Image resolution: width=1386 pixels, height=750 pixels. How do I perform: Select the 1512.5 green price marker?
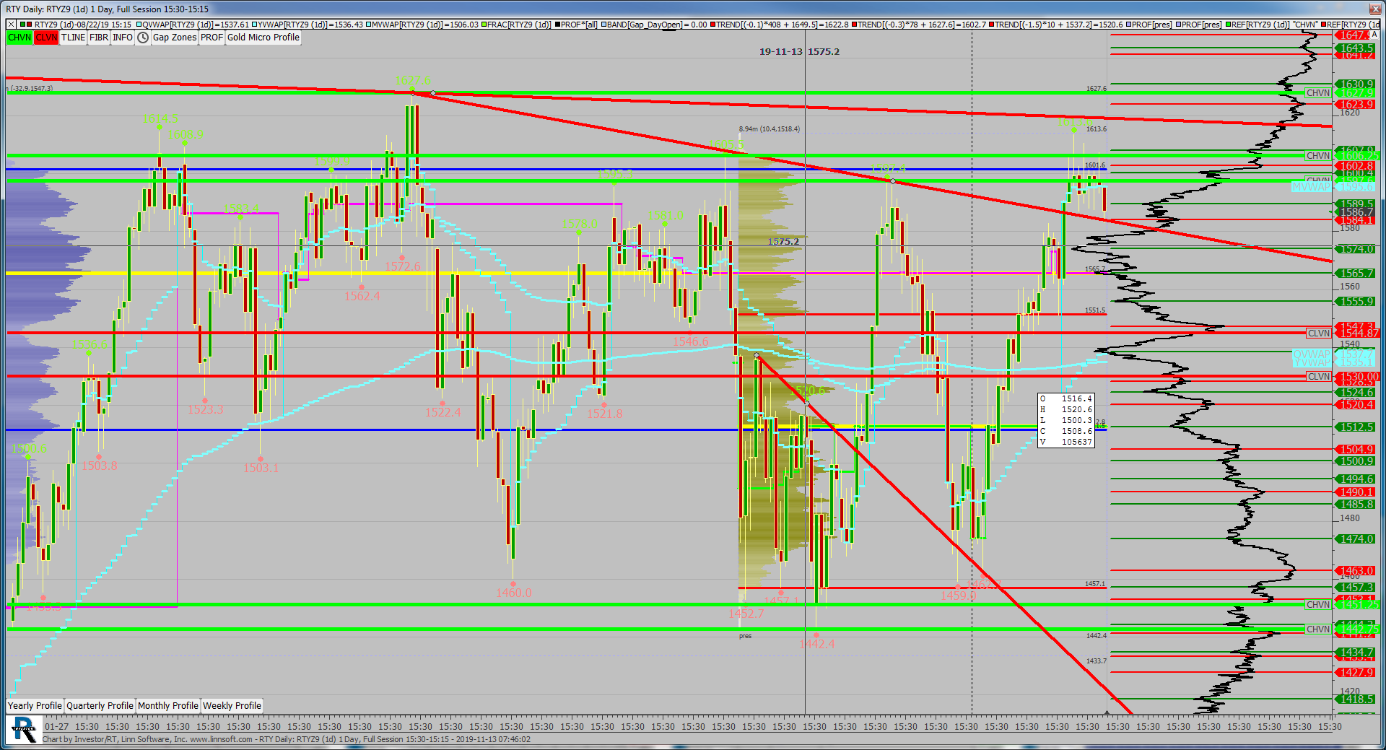pos(1356,427)
